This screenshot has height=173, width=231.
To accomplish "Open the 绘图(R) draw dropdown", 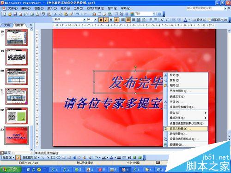I will click(x=8, y=157).
